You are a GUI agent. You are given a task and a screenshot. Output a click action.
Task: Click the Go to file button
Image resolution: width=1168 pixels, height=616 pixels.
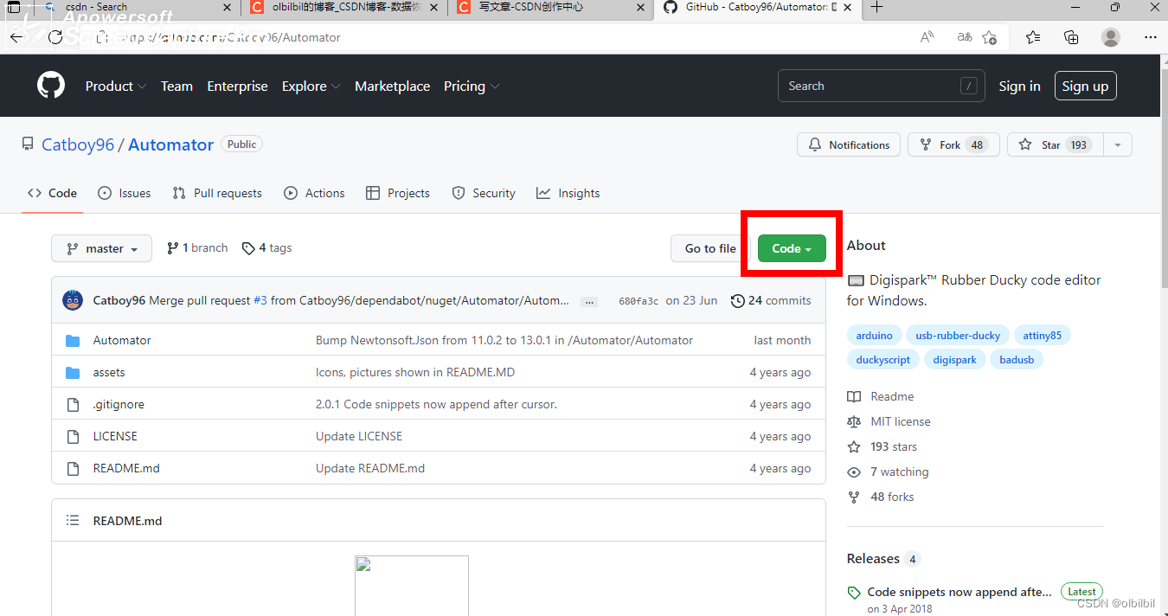coord(710,248)
